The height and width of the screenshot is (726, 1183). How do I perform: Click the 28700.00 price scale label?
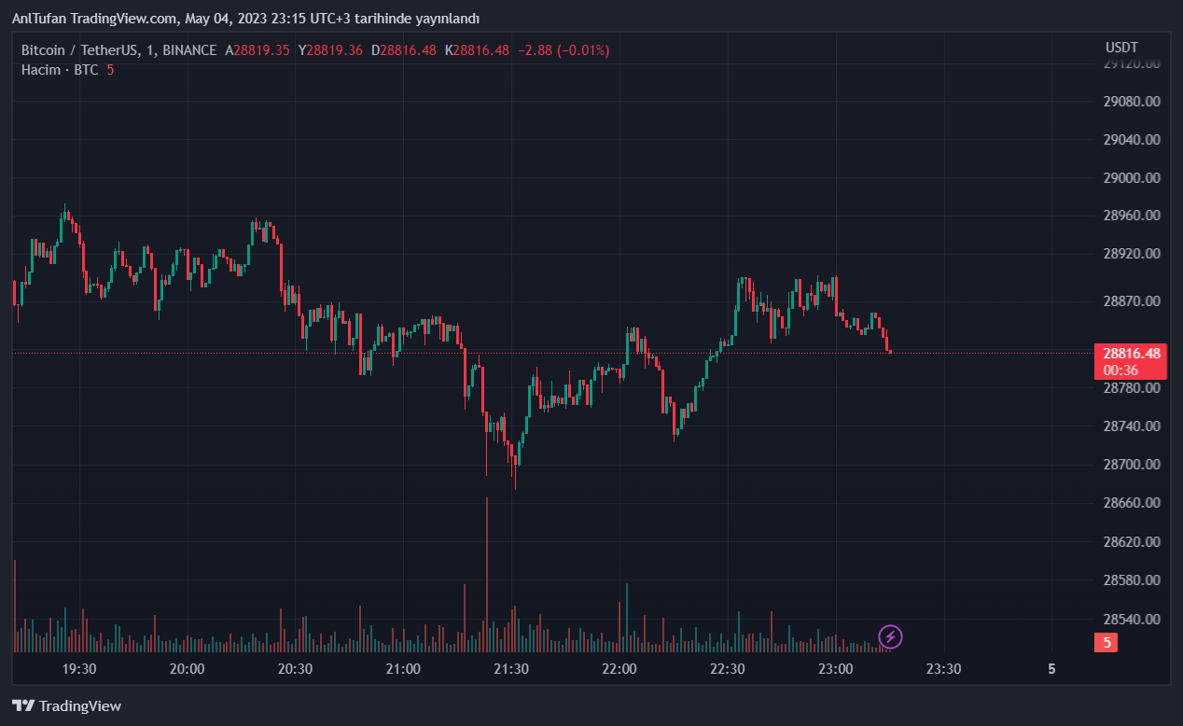coord(1131,464)
